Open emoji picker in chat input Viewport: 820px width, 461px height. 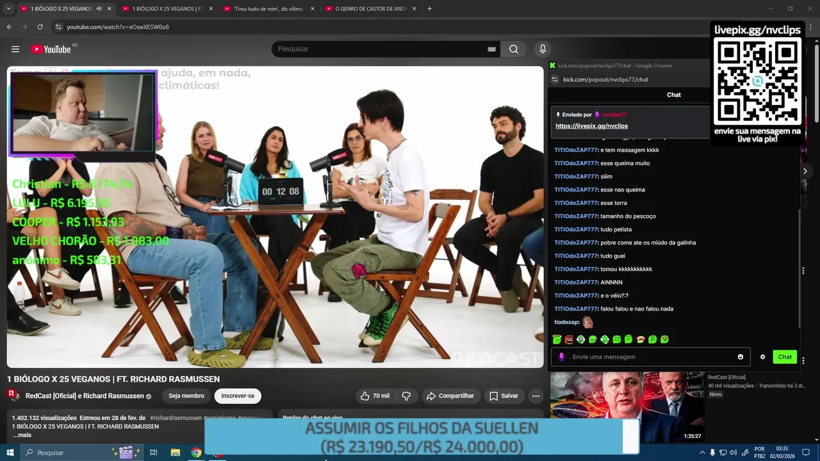[x=741, y=357]
